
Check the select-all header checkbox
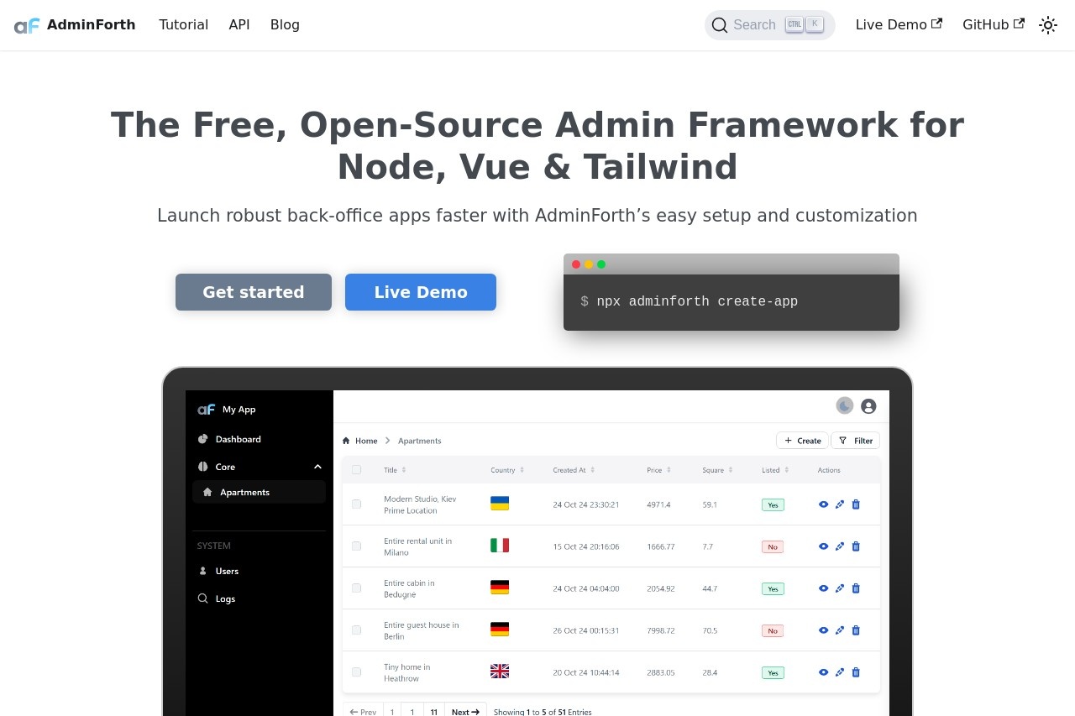pyautogui.click(x=357, y=470)
